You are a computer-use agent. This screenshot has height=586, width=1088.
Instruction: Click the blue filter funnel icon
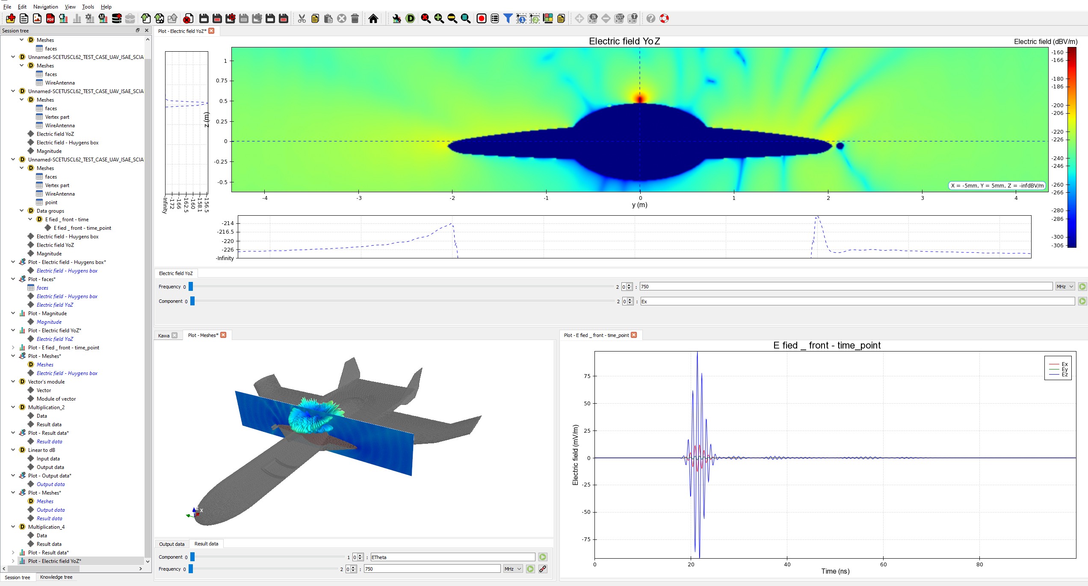[x=508, y=18]
